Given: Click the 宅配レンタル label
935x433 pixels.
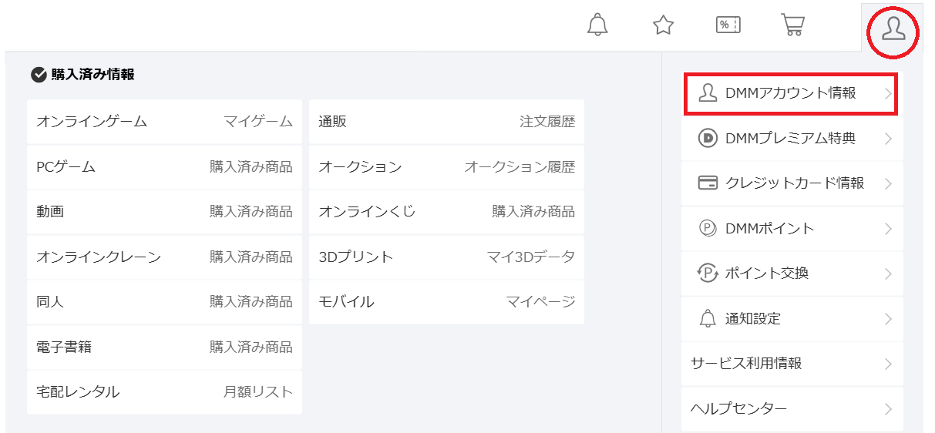Looking at the screenshot, I should pos(78,391).
